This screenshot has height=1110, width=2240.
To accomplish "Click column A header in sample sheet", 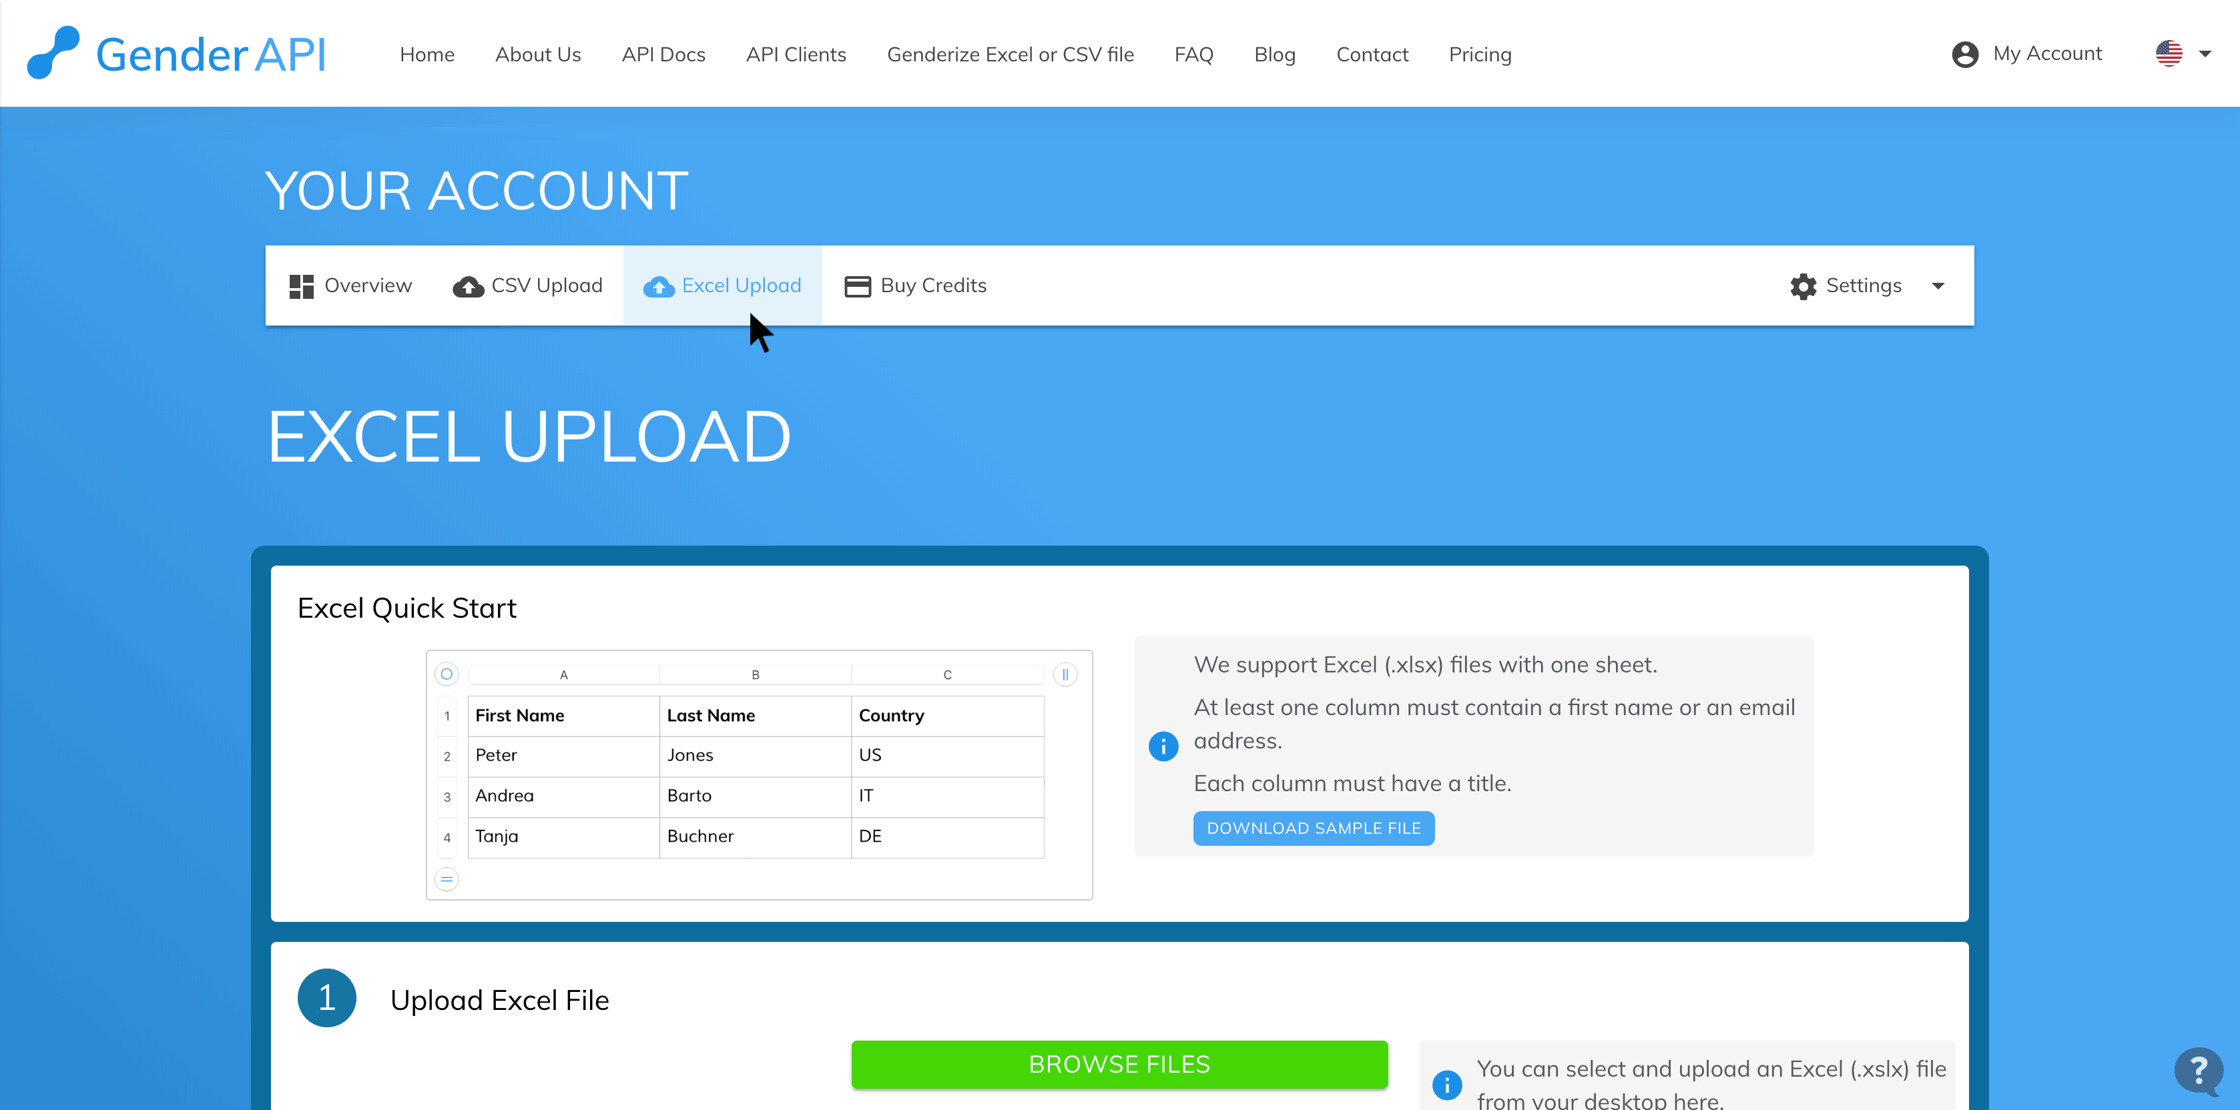I will [563, 674].
